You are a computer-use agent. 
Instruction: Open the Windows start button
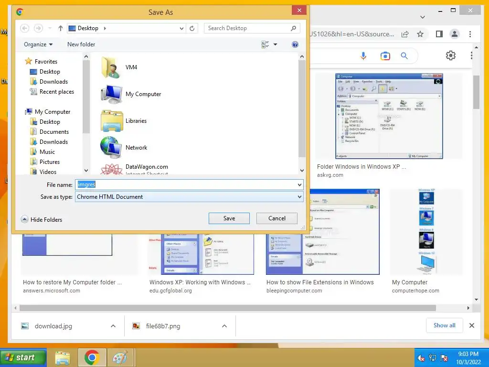[23, 357]
